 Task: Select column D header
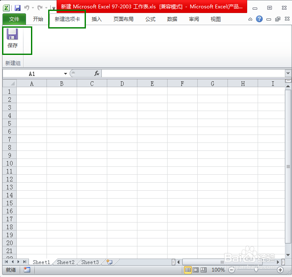point(122,84)
